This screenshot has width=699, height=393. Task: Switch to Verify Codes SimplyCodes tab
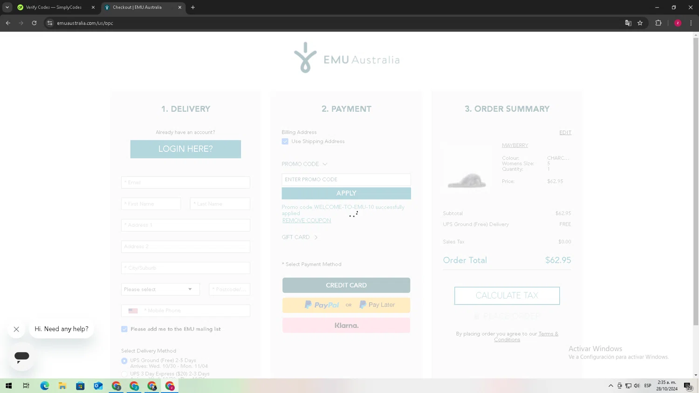click(54, 7)
